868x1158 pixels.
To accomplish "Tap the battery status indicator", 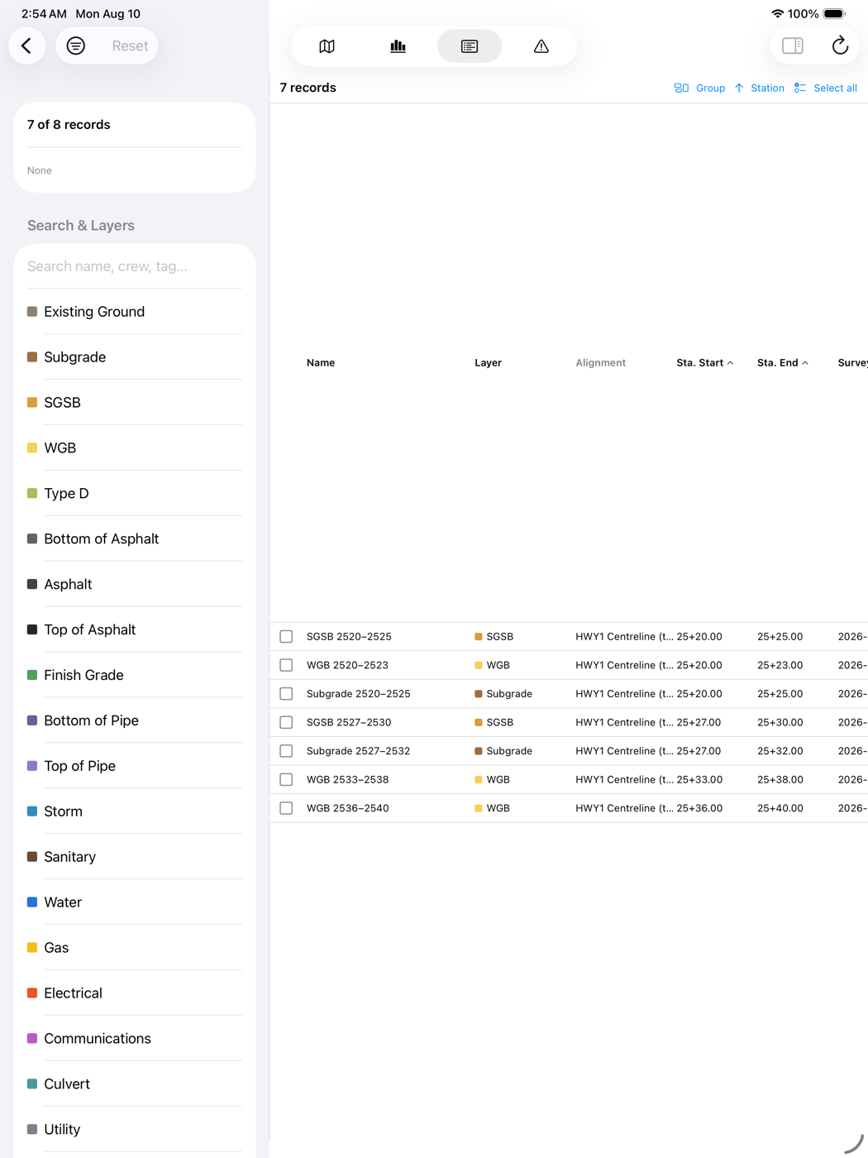I will click(834, 14).
